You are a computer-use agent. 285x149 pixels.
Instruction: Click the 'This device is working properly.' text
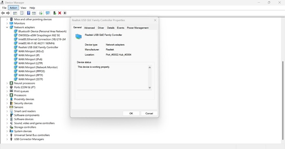tap(94, 67)
